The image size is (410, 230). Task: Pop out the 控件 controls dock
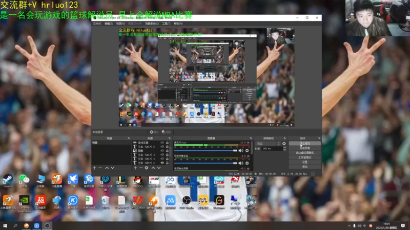tap(319, 138)
